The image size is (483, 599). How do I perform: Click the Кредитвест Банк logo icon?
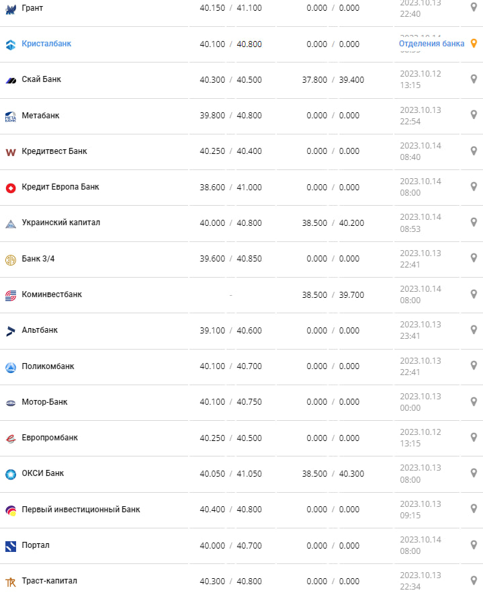coord(11,153)
